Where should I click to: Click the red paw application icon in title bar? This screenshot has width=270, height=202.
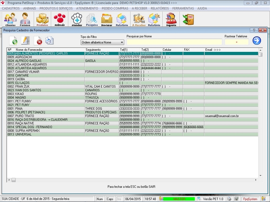coord(3,3)
